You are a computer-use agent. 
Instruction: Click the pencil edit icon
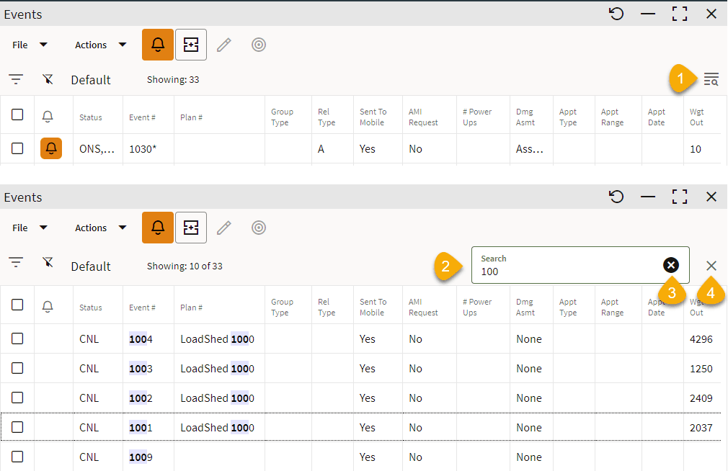(x=224, y=45)
